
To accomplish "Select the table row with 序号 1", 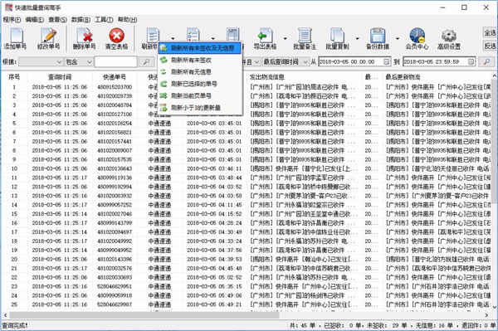I will (247, 87).
